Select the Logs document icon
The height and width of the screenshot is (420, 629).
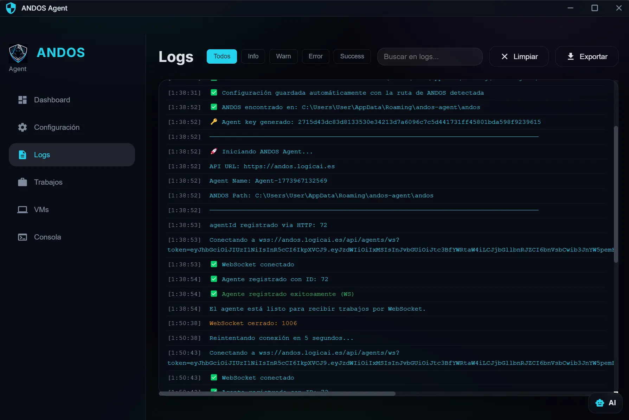click(x=22, y=154)
